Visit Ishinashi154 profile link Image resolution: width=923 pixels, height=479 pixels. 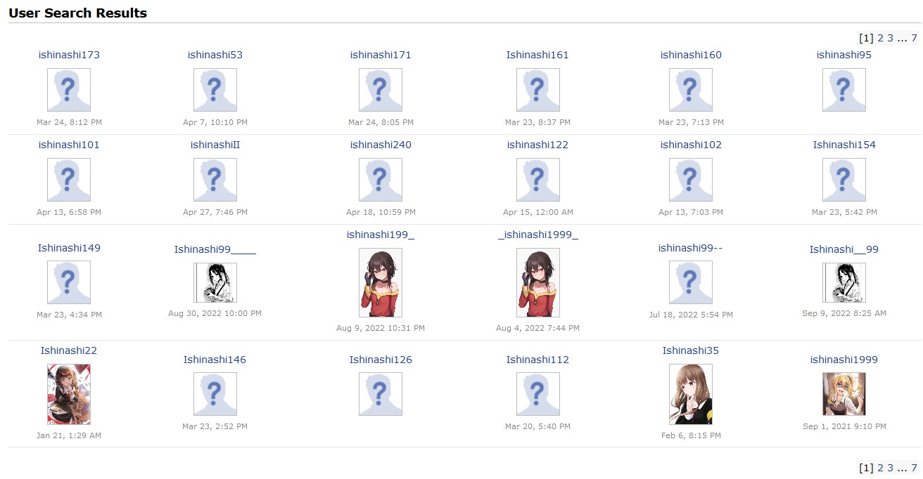coord(844,145)
